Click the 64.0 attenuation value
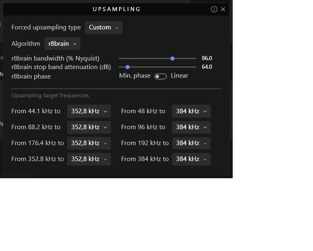Viewport: 313px width, 251px height. click(x=207, y=67)
